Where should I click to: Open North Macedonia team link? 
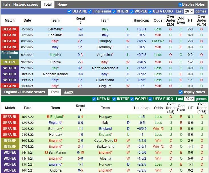click(105, 68)
